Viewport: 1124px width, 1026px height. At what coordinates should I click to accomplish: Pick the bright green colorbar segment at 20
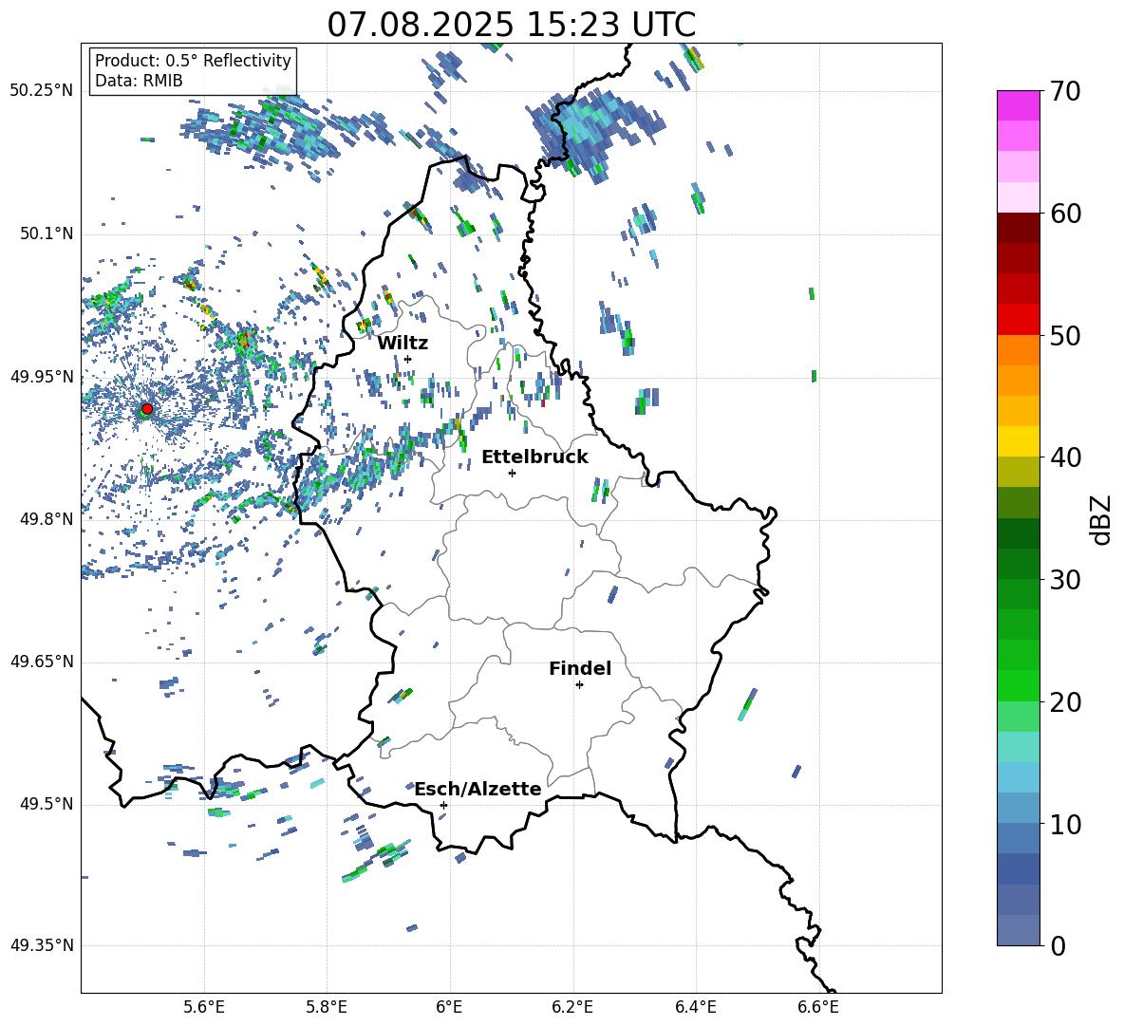click(x=1018, y=685)
